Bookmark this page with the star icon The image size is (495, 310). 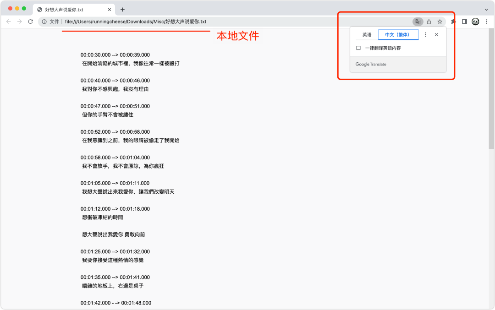pyautogui.click(x=440, y=22)
